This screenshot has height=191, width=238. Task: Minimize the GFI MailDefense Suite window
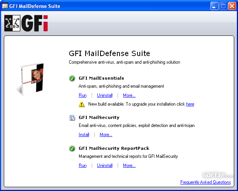click(x=214, y=6)
